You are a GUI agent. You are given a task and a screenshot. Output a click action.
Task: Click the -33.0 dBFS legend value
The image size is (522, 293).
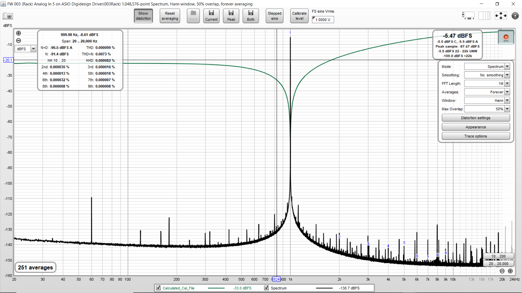[242, 288]
